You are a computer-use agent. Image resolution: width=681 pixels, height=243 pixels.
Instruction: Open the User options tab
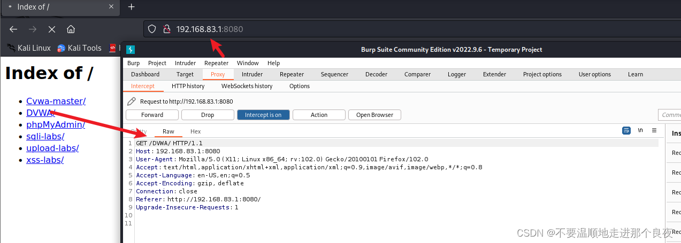click(594, 74)
